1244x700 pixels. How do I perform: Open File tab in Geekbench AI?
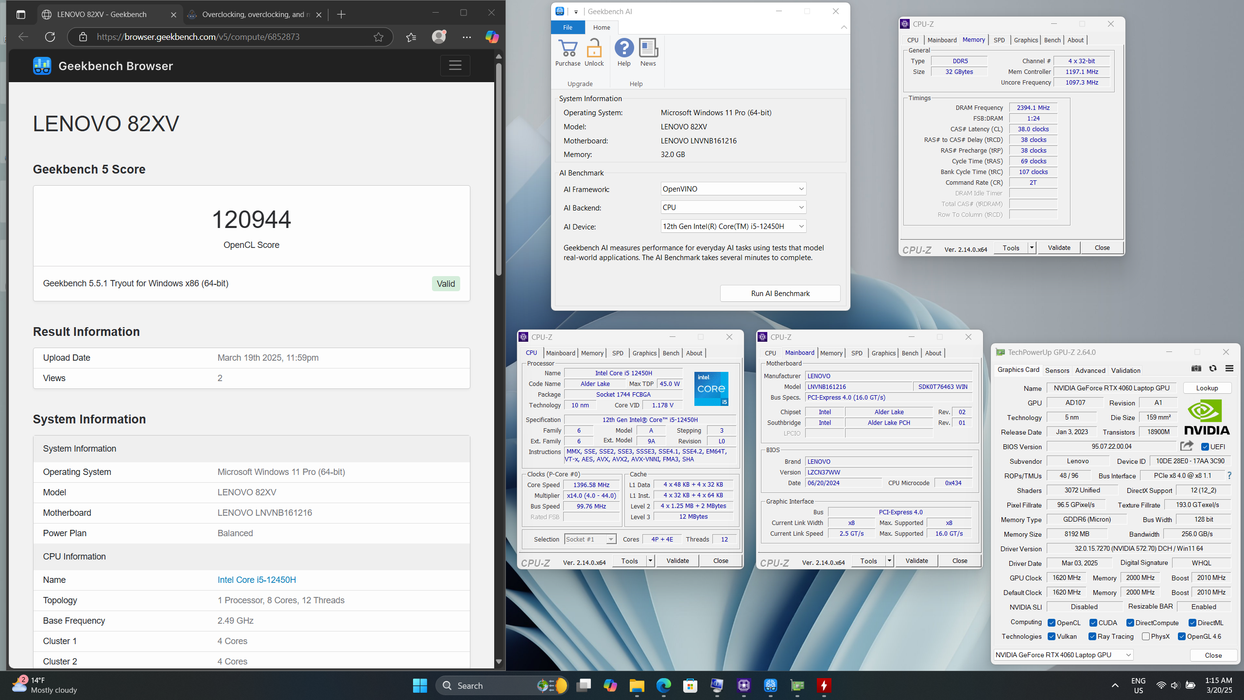[x=568, y=27]
